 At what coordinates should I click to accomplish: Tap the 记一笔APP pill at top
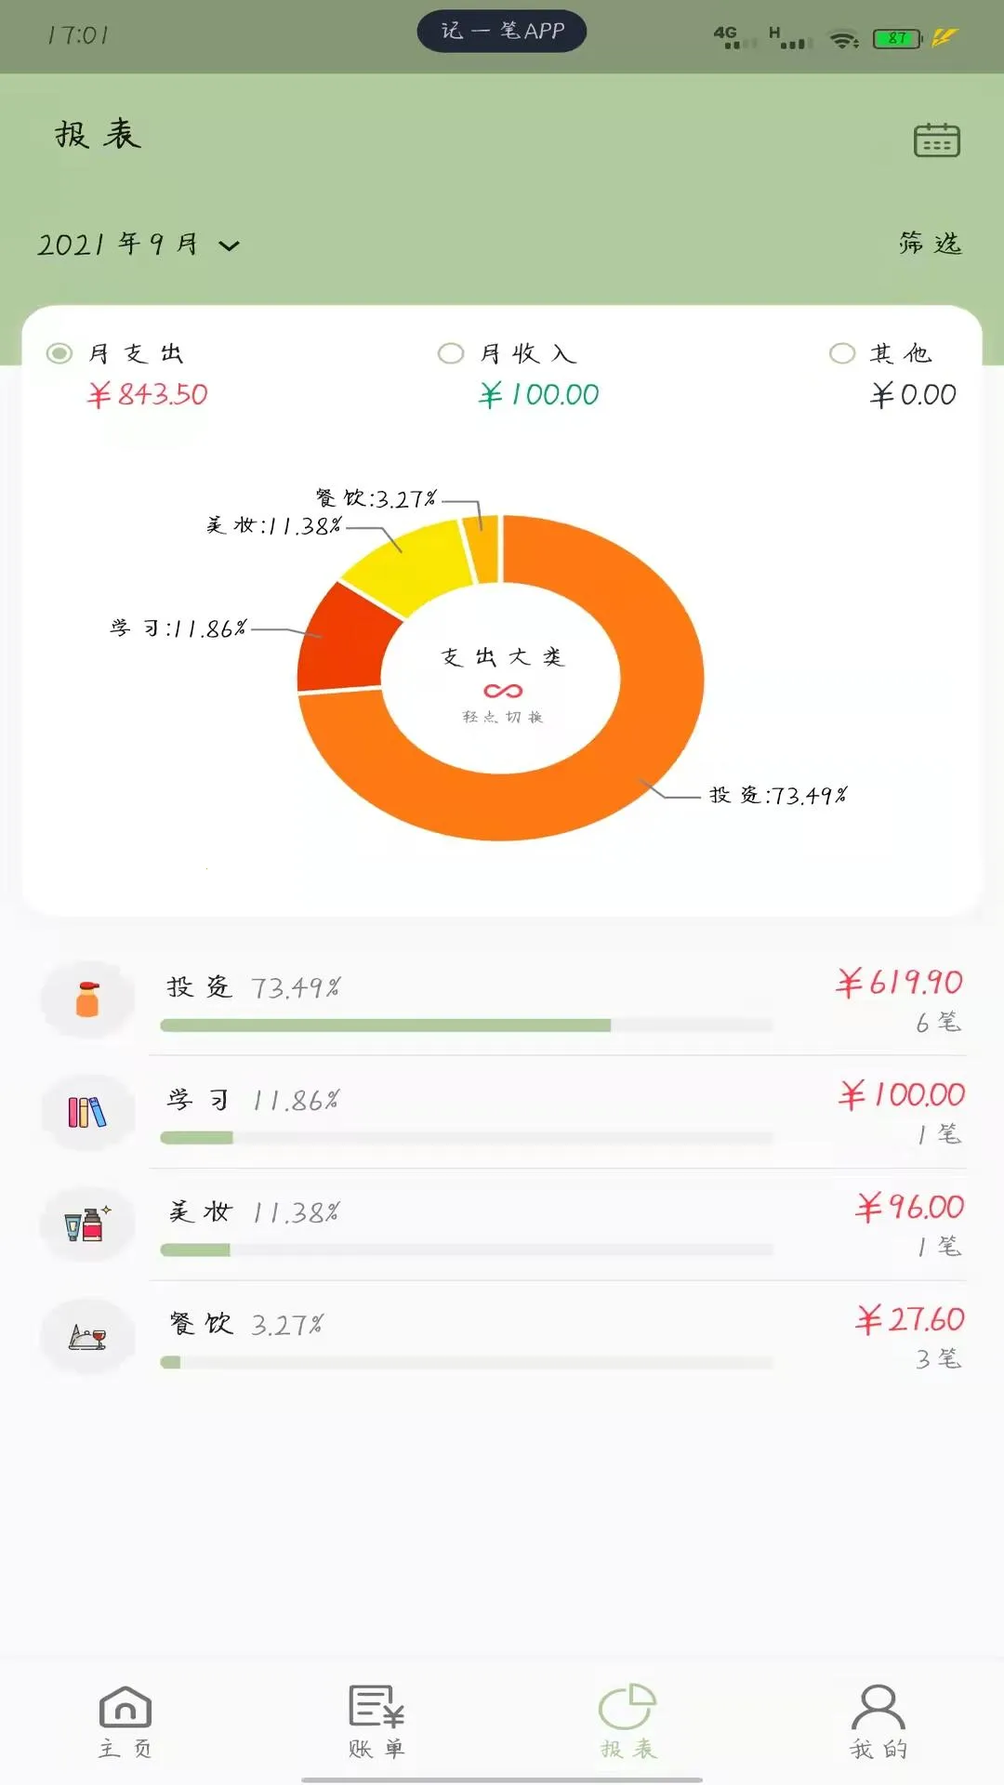coord(502,32)
